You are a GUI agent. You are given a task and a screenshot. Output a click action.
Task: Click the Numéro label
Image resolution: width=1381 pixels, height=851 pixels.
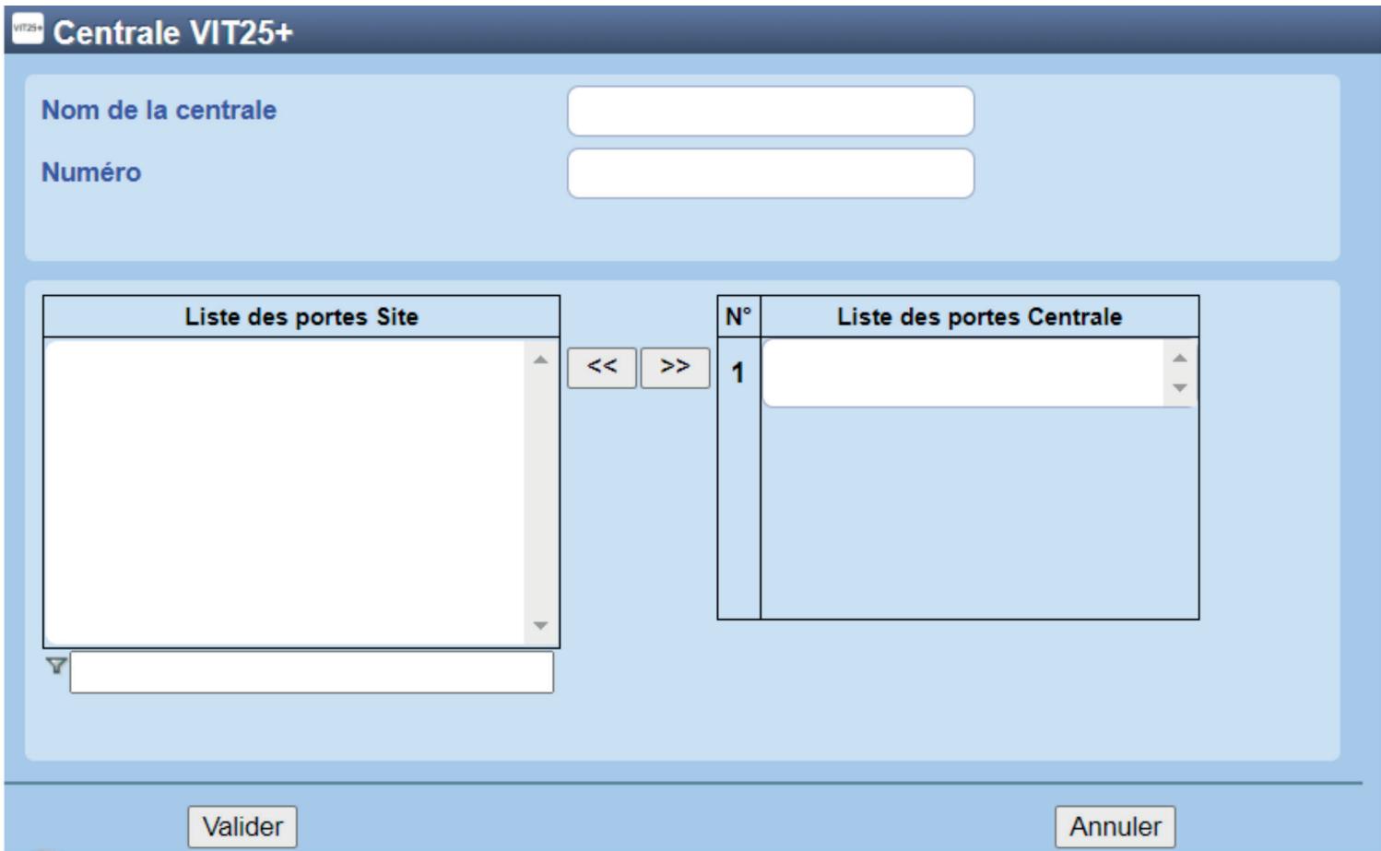[x=91, y=172]
